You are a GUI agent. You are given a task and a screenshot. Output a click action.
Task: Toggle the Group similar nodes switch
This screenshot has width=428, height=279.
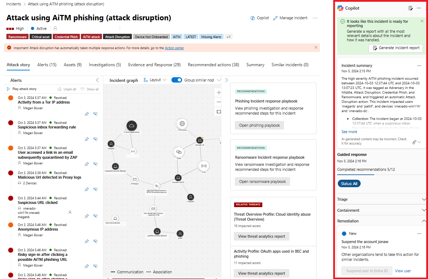pos(177,80)
